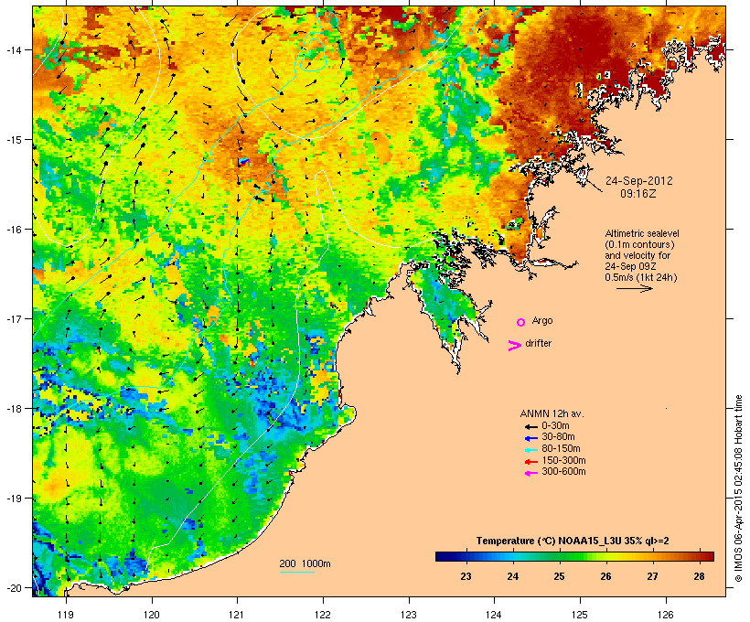
Task: Click the temperature color bar
Action: [574, 556]
